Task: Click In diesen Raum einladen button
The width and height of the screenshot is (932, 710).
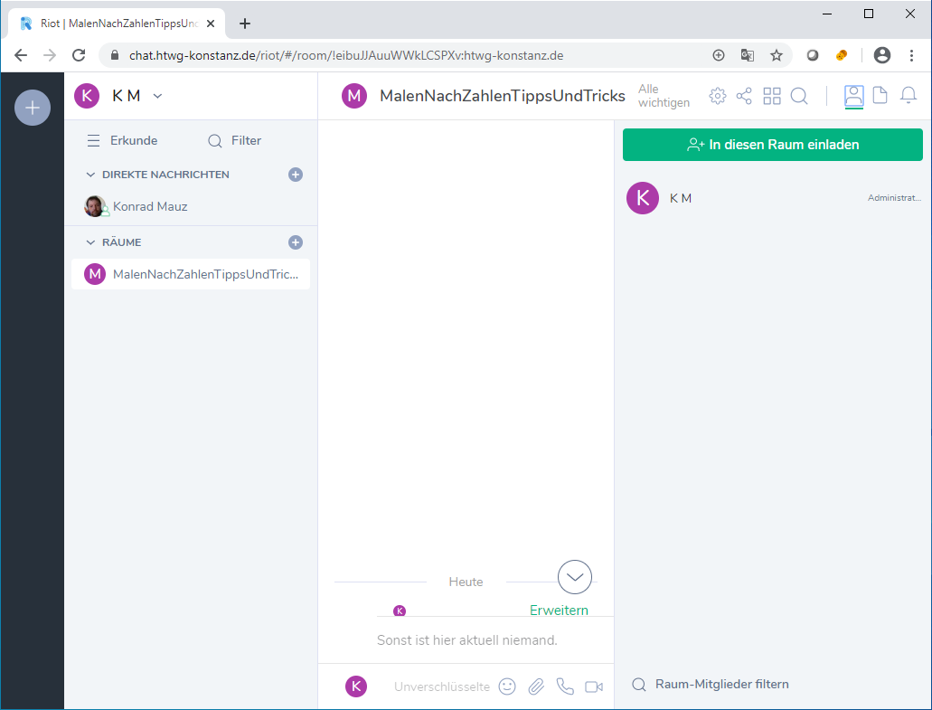Action: point(773,145)
